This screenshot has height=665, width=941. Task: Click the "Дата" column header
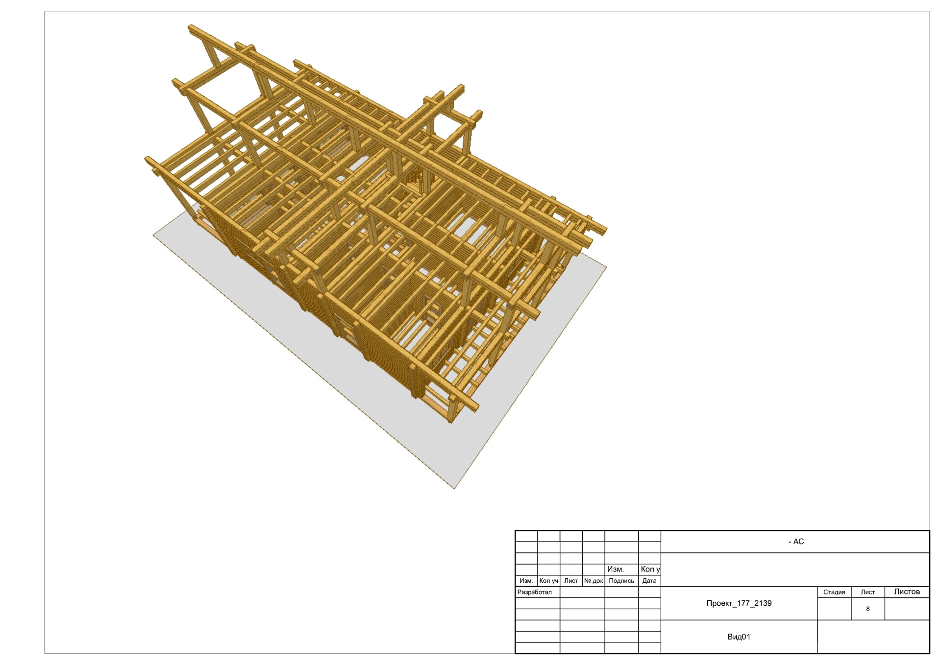point(649,581)
